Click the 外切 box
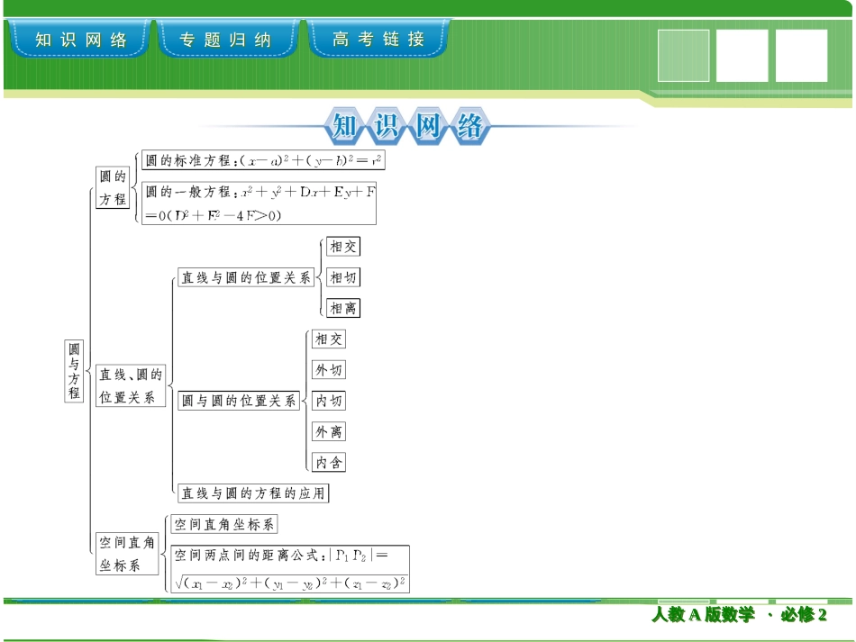Image resolution: width=856 pixels, height=642 pixels. point(329,370)
